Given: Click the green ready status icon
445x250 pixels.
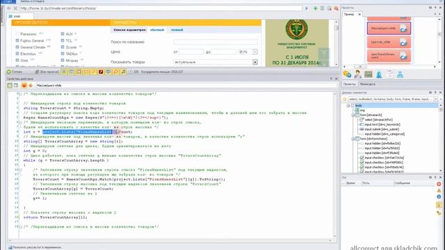Looking at the screenshot, I should coord(9,72).
